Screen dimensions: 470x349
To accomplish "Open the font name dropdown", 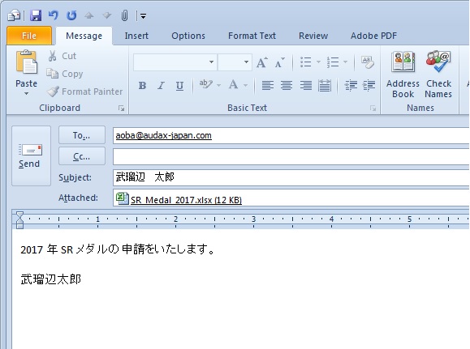I will coord(211,62).
